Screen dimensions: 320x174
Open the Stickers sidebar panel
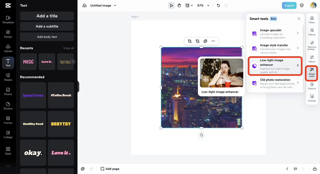click(x=8, y=106)
